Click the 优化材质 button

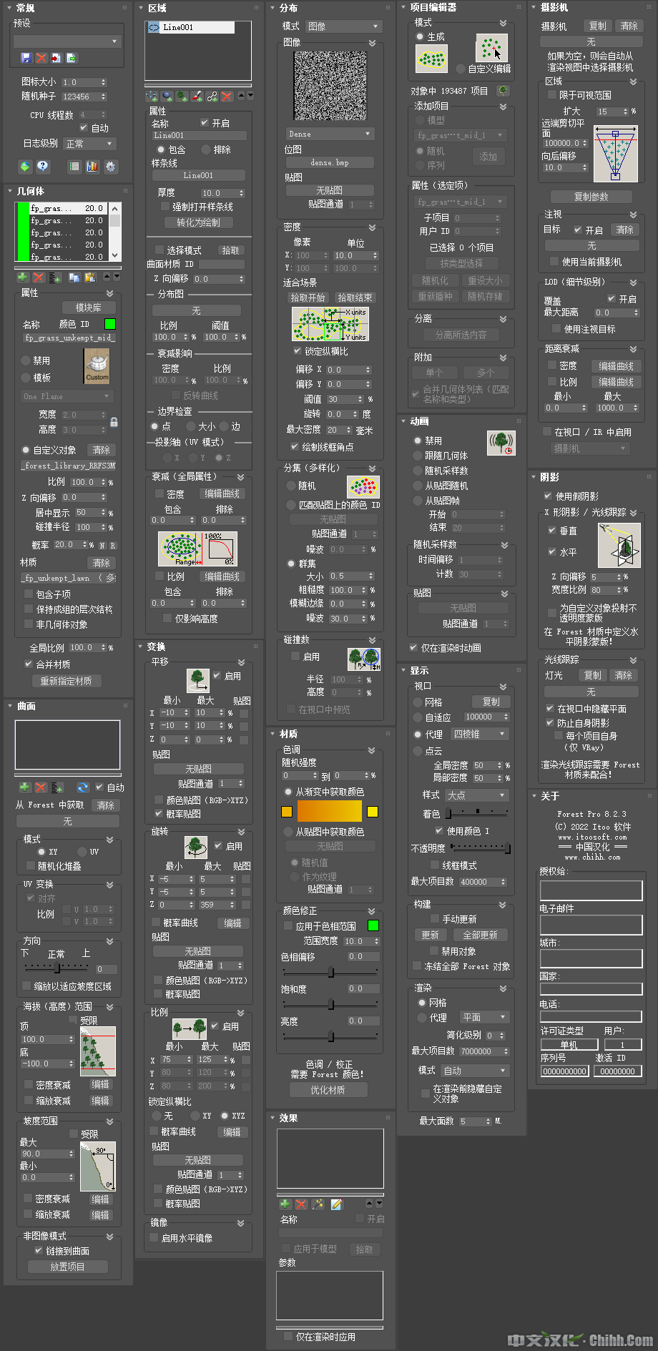point(328,1090)
